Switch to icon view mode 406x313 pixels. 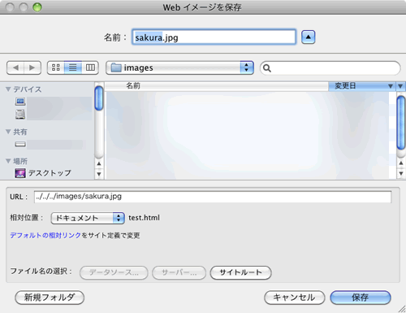[x=56, y=67]
